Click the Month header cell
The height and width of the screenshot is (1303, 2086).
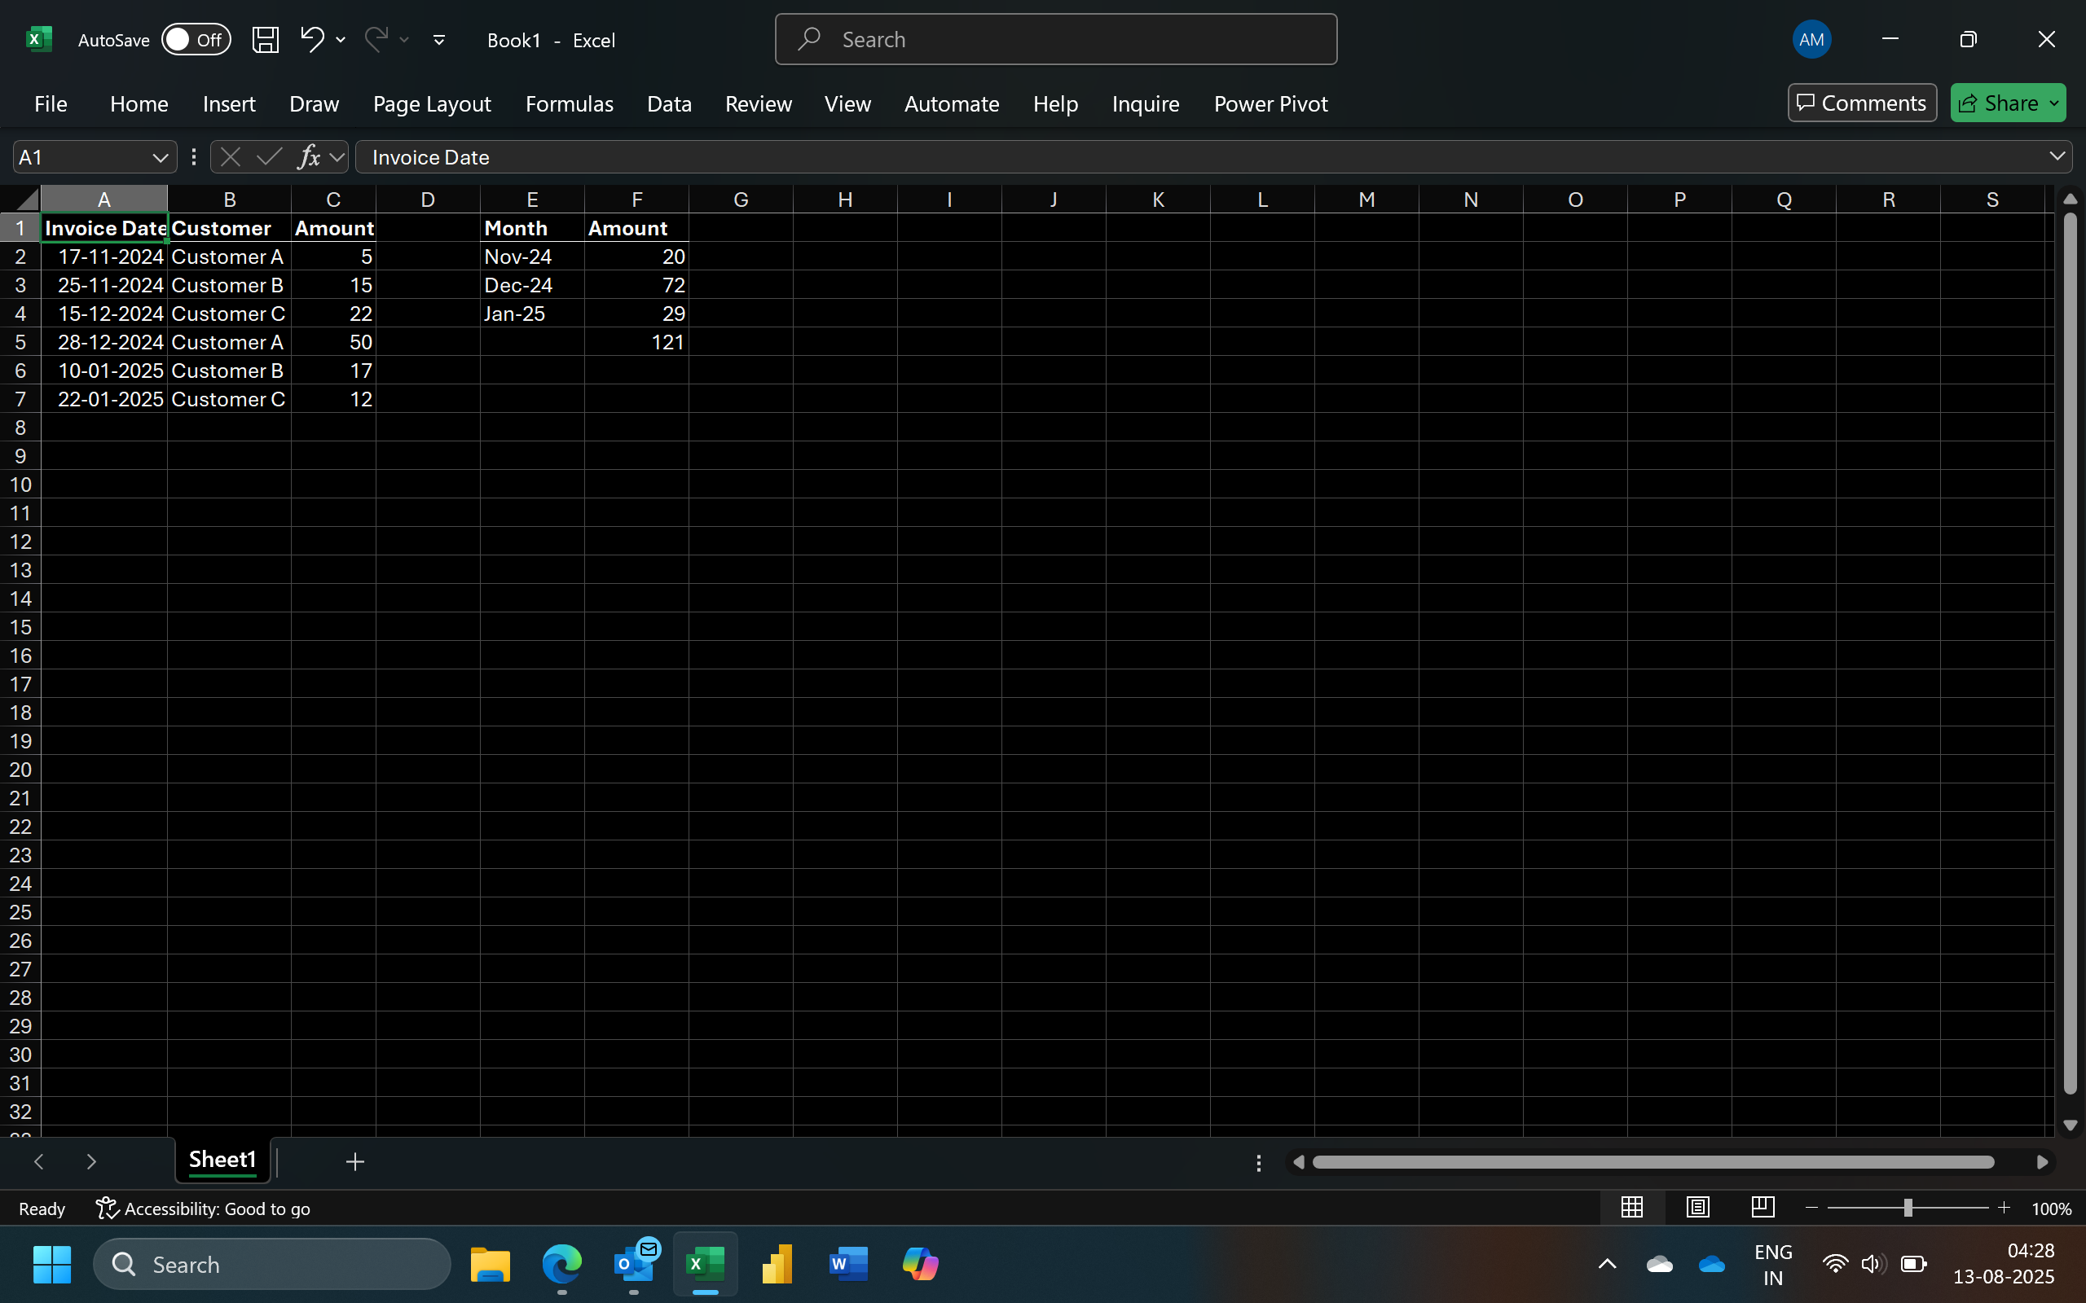532,228
